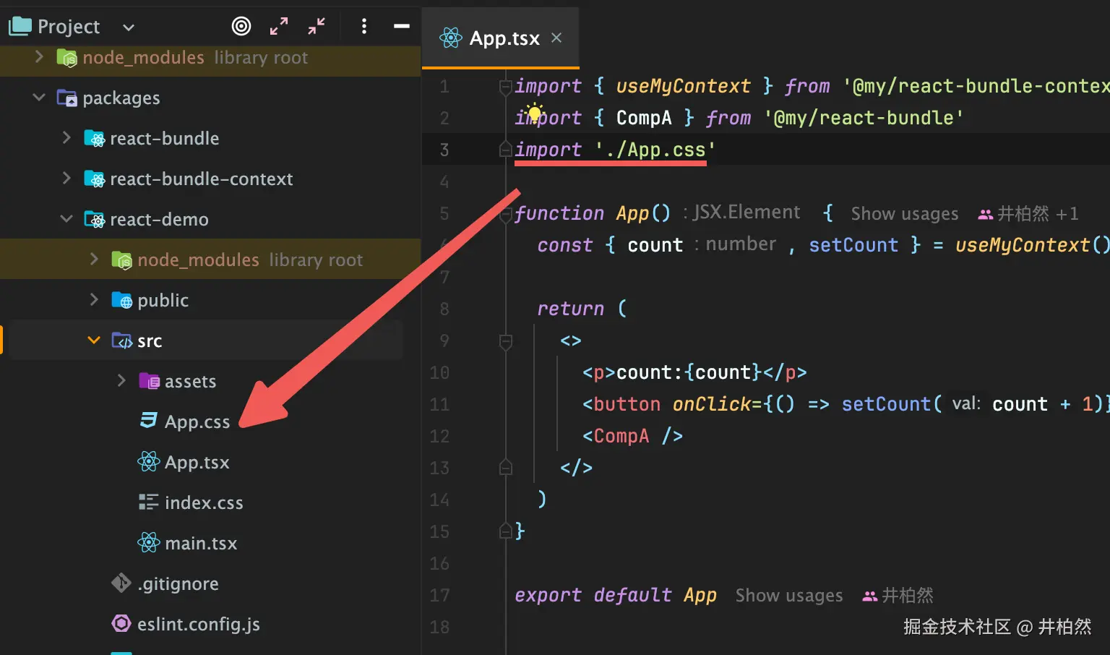Collapse the packages folder

point(39,98)
